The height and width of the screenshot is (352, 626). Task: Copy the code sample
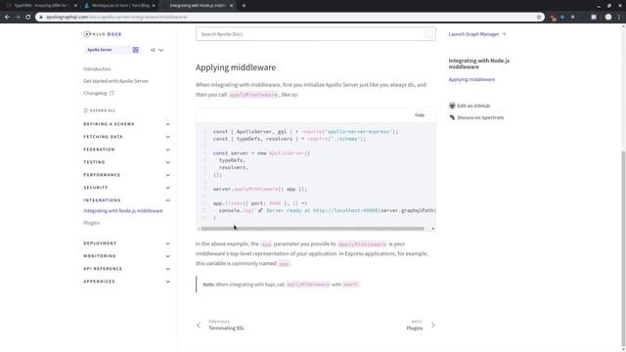420,115
